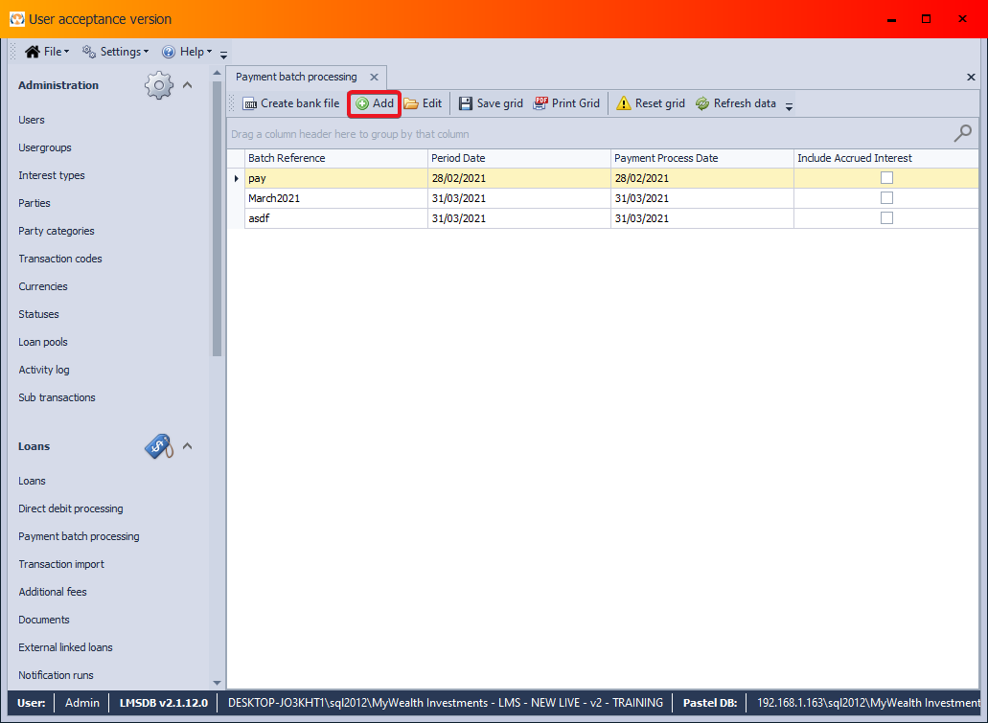
Task: Enable Include Accrued Interest for March2021
Action: tap(886, 198)
